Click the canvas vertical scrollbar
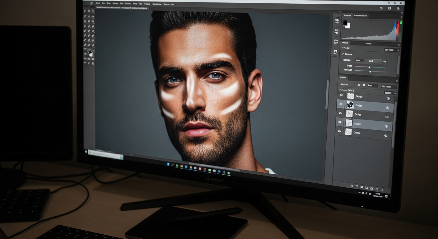The width and height of the screenshot is (438, 239). click(x=327, y=95)
